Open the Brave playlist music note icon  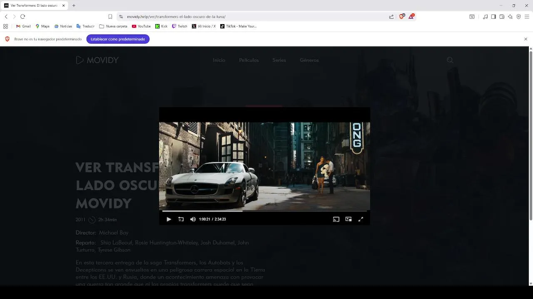click(485, 17)
